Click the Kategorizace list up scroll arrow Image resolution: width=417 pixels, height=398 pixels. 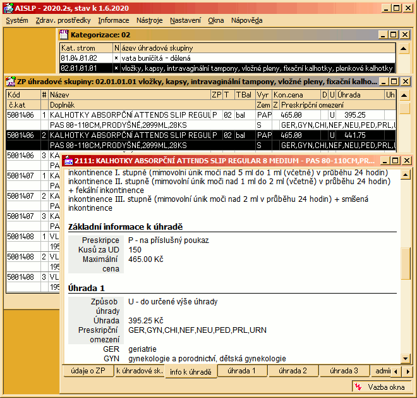[x=404, y=49]
